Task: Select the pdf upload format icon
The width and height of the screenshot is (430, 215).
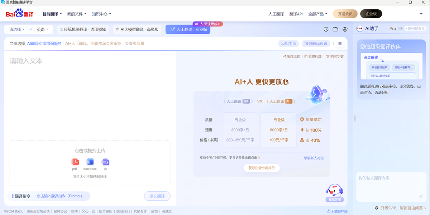Action: [x=75, y=162]
